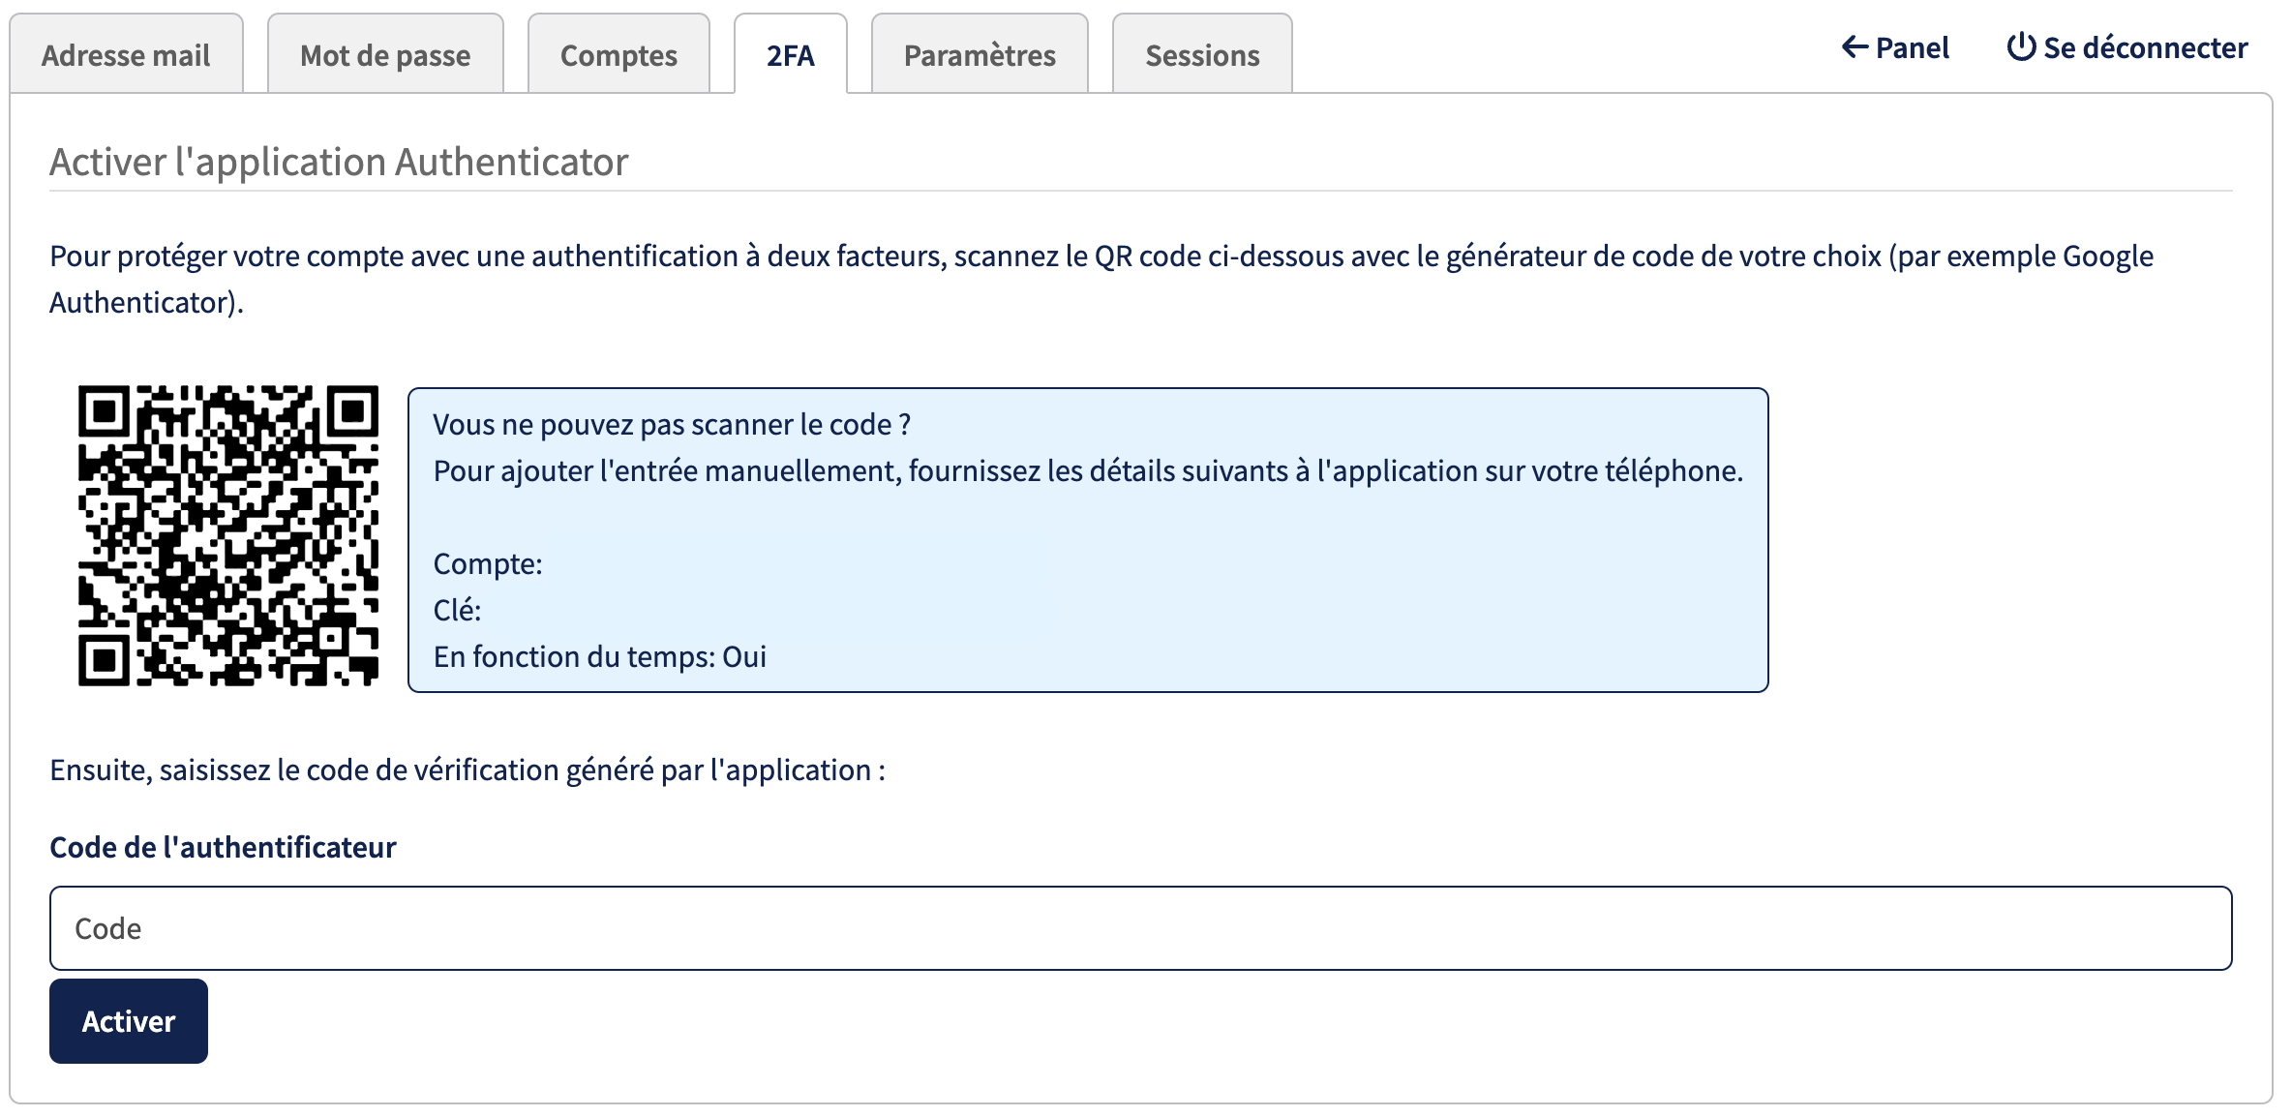Screen dimensions: 2292x1117
Task: Go to the Paramètres tab
Action: point(980,54)
